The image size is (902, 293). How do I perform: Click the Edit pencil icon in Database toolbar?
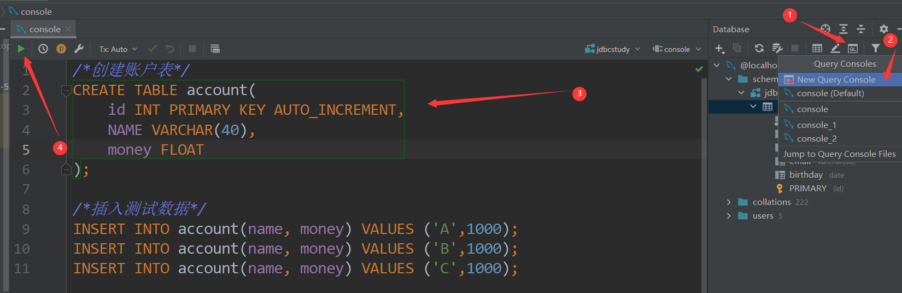(x=835, y=48)
